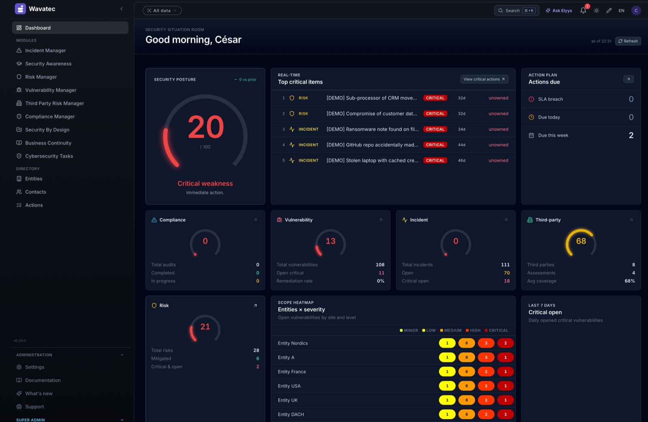Expand the Super Admin section

click(x=122, y=420)
